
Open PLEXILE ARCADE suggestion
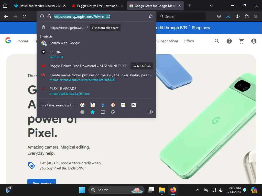coord(96,91)
